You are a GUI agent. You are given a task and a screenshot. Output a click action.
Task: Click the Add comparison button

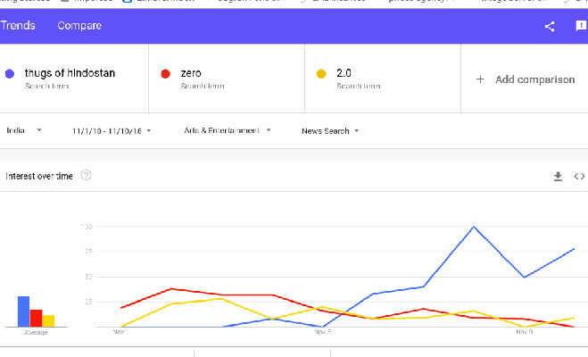tap(525, 79)
